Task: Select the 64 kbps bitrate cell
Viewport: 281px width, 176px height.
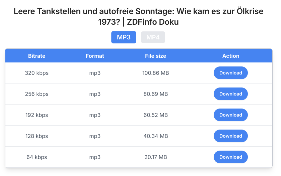Action: coord(37,157)
